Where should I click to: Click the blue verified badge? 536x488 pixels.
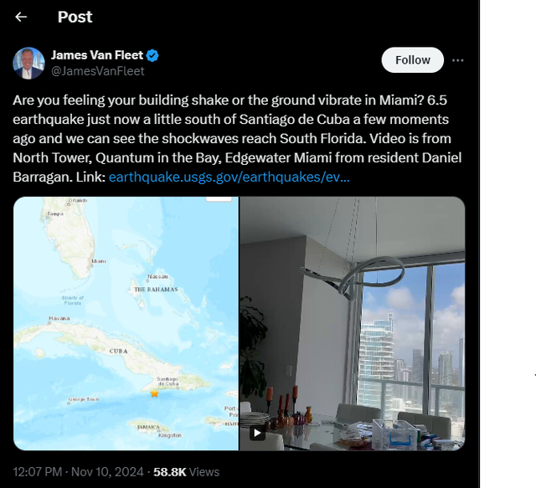coord(152,55)
